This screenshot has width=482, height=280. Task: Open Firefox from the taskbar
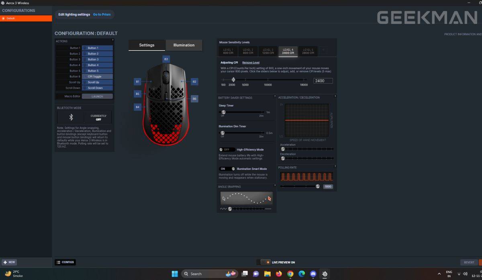point(279,274)
